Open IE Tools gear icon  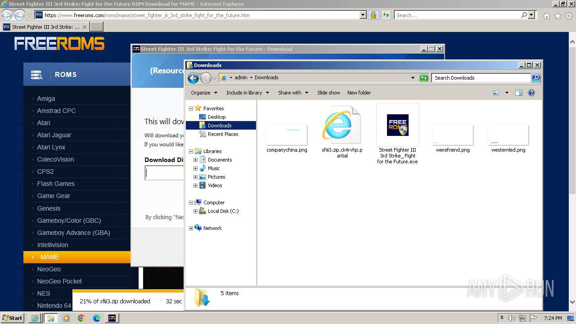tap(569, 16)
